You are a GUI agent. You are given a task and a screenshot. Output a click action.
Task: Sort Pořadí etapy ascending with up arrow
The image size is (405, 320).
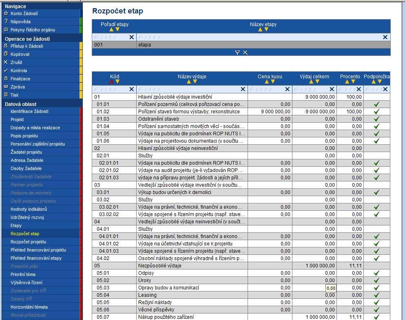(x=111, y=29)
